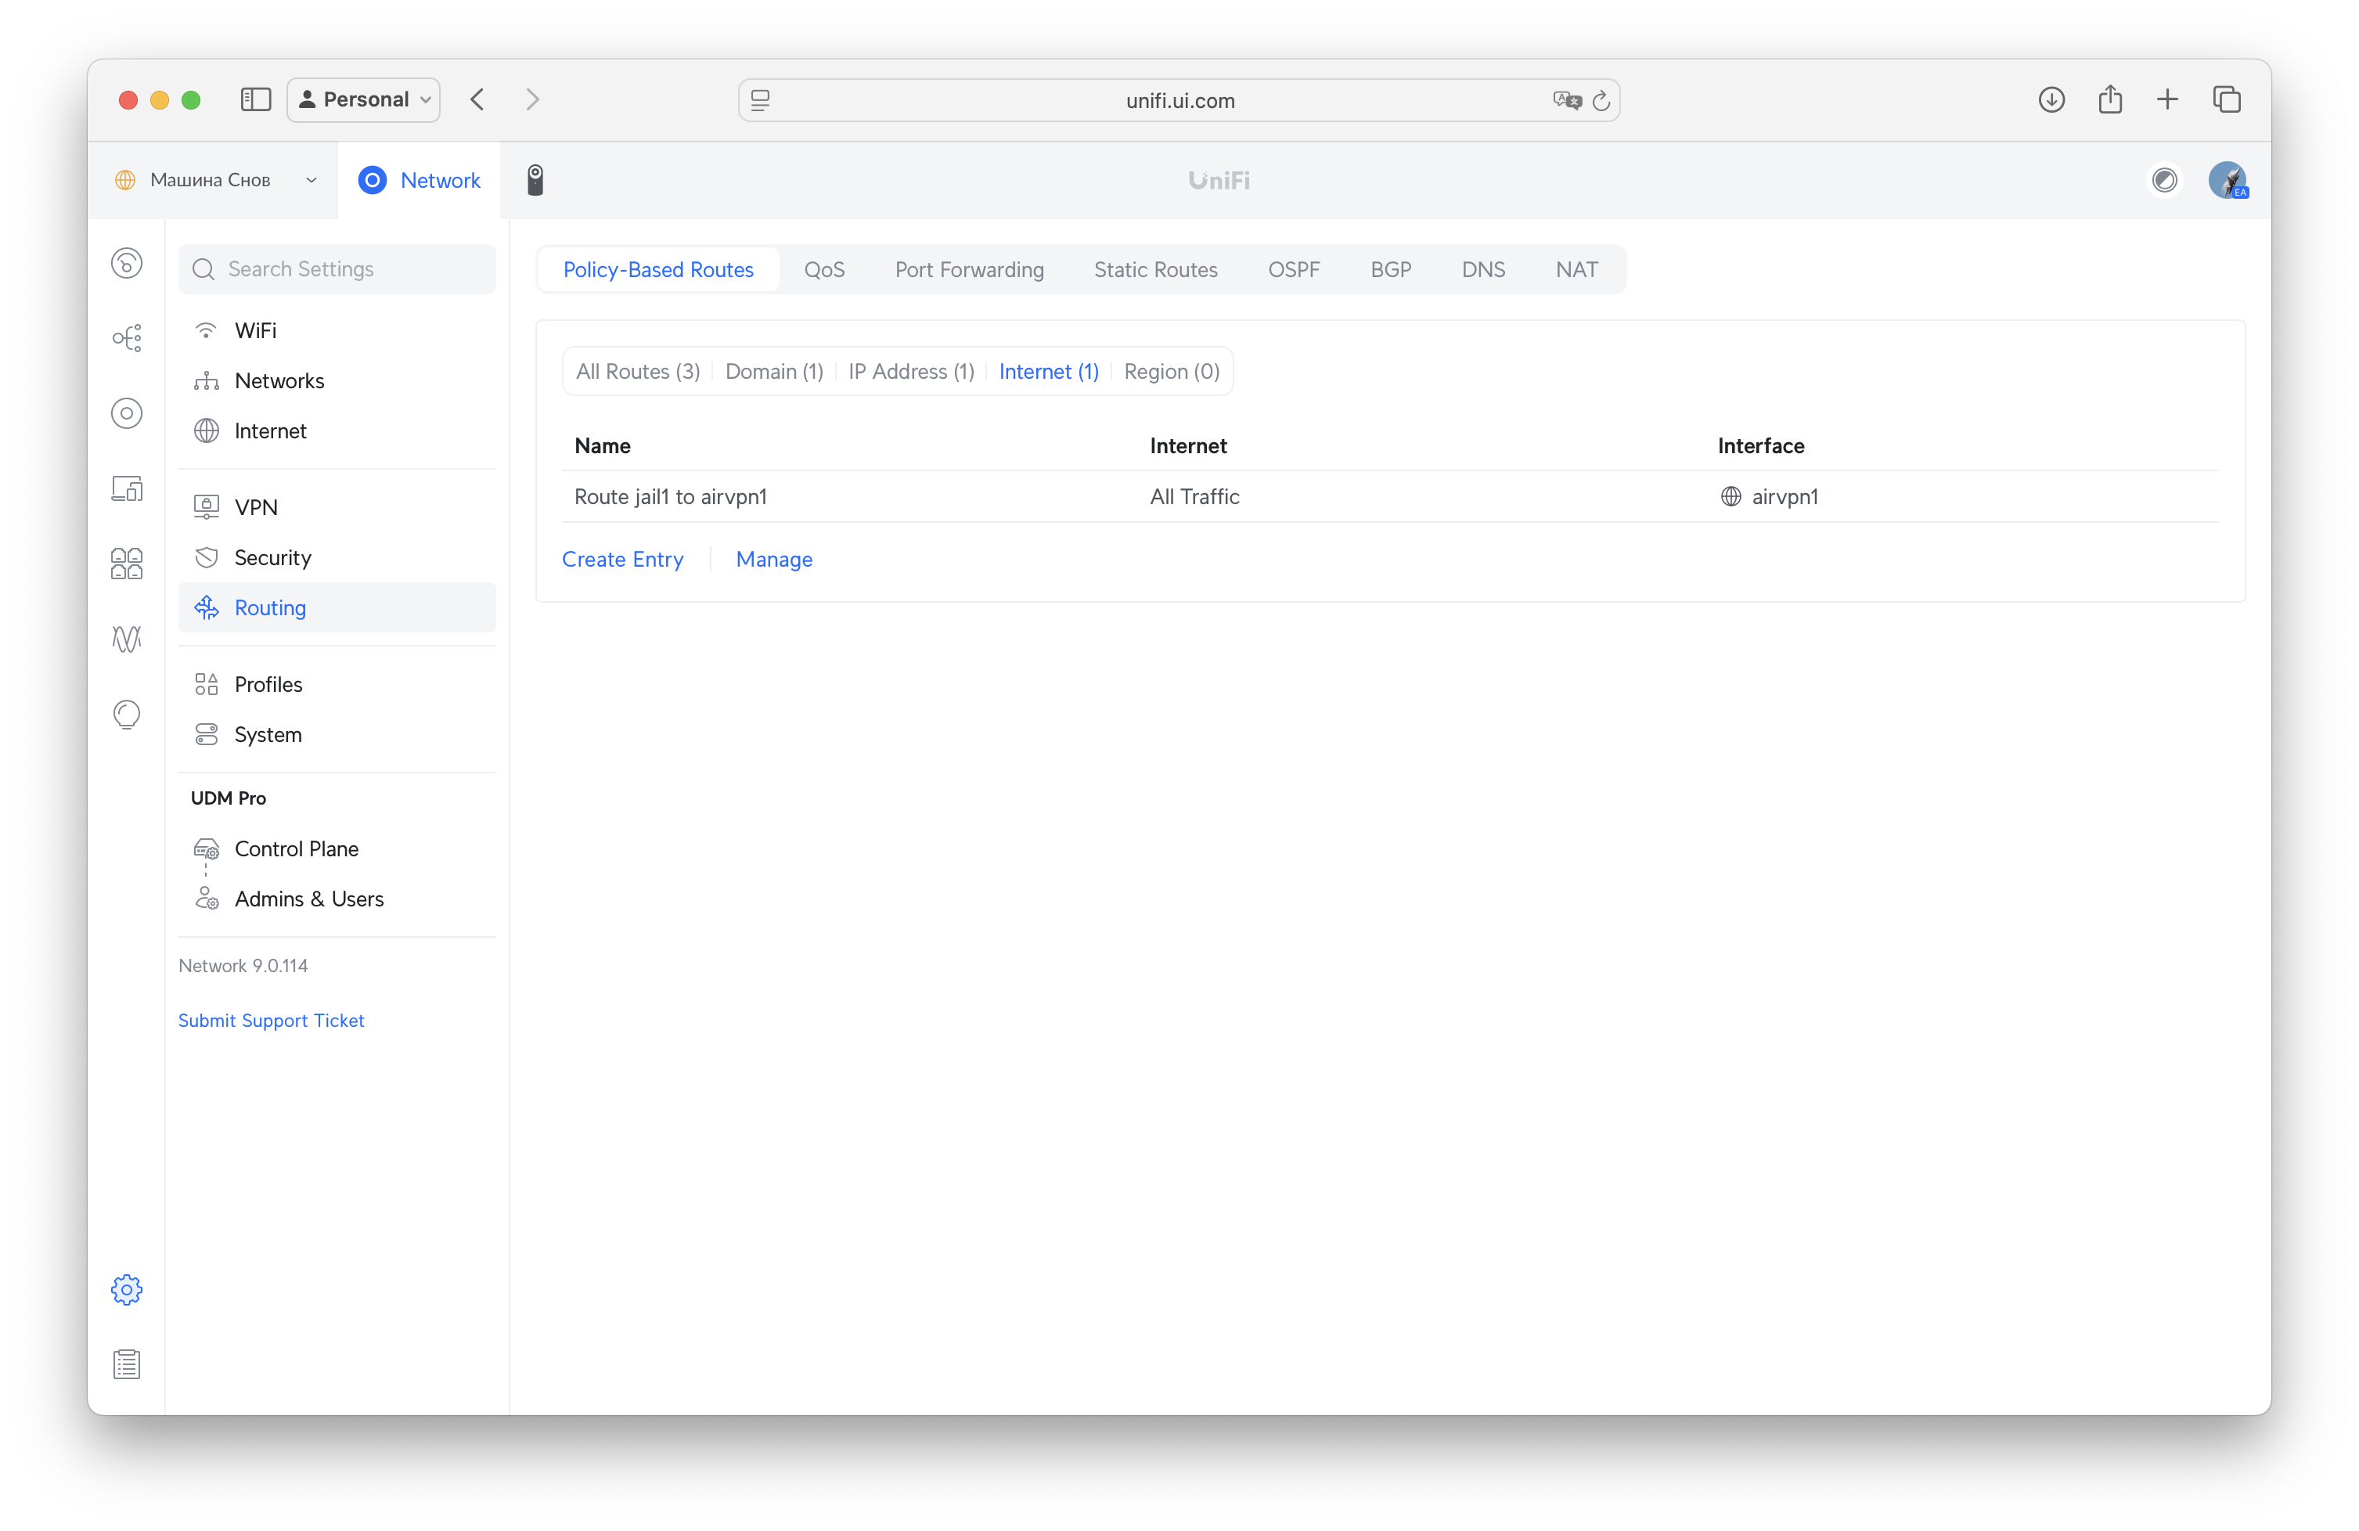Viewport: 2359px width, 1531px height.
Task: Open the Insights lightbulb icon
Action: [127, 715]
